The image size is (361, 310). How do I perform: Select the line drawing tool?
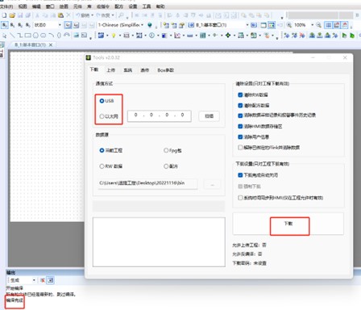tap(12, 36)
